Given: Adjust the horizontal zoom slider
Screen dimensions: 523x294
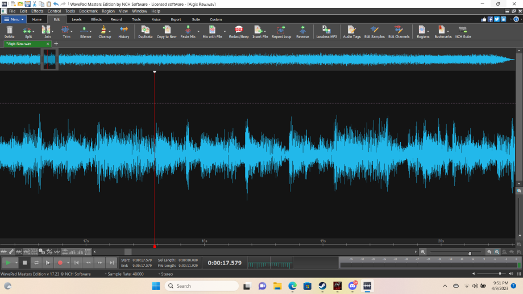Looking at the screenshot, I should click(x=470, y=253).
